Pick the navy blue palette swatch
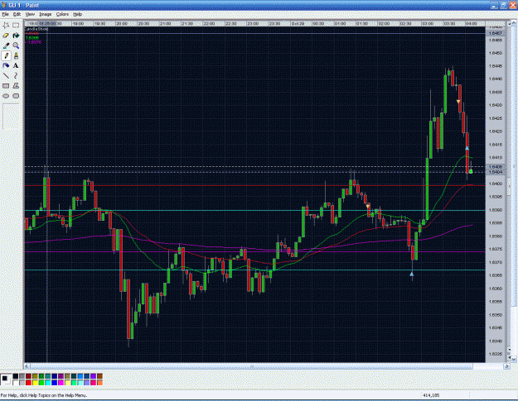Image resolution: width=518 pixels, height=401 pixels. point(55,376)
